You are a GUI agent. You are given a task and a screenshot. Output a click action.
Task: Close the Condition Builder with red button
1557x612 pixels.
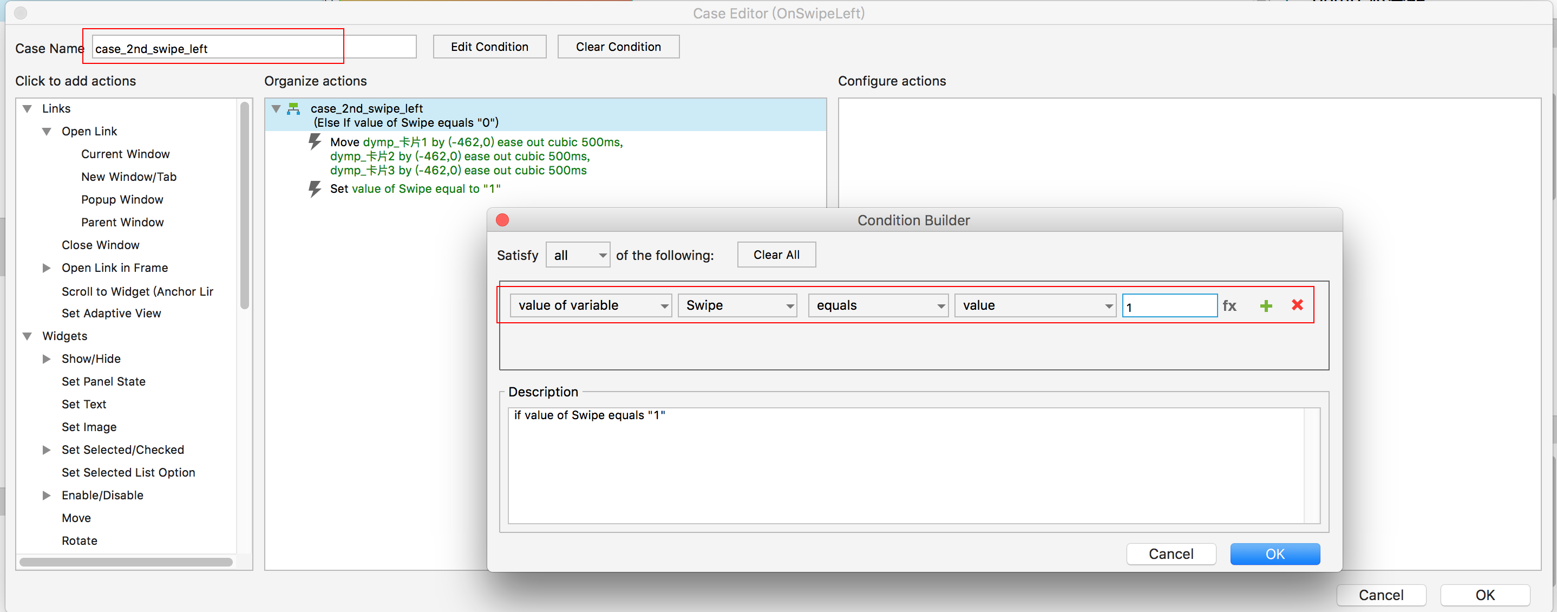coord(502,220)
